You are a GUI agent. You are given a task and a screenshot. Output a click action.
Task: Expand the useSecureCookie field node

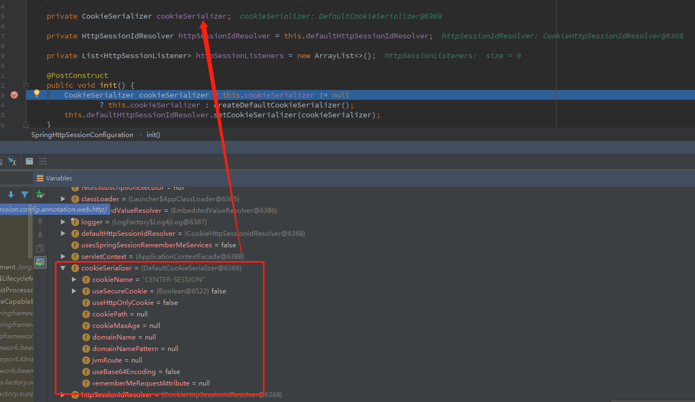point(74,291)
